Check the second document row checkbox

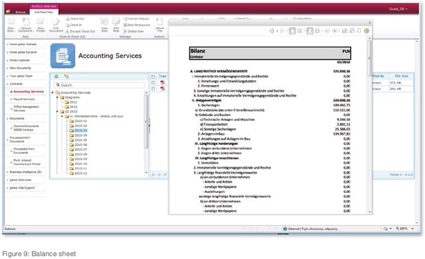pyautogui.click(x=154, y=89)
